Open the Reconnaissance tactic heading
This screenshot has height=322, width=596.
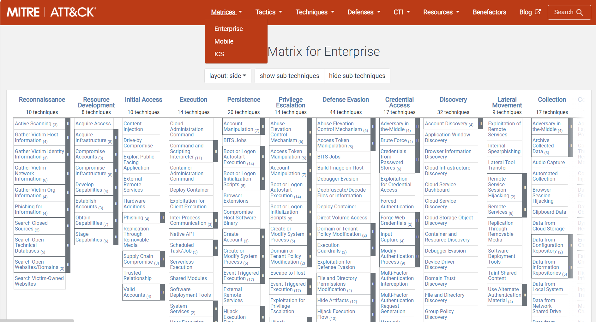point(42,100)
